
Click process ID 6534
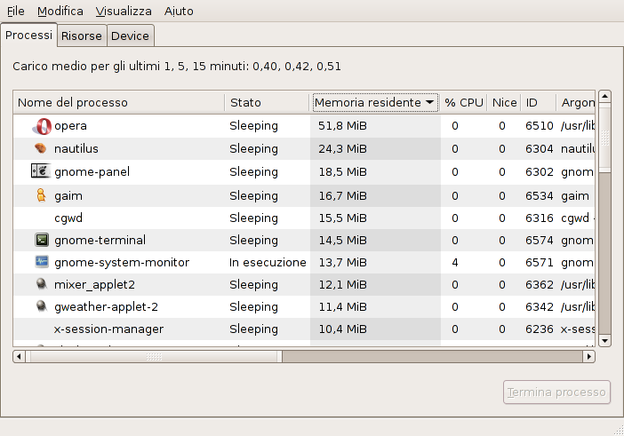pyautogui.click(x=540, y=196)
